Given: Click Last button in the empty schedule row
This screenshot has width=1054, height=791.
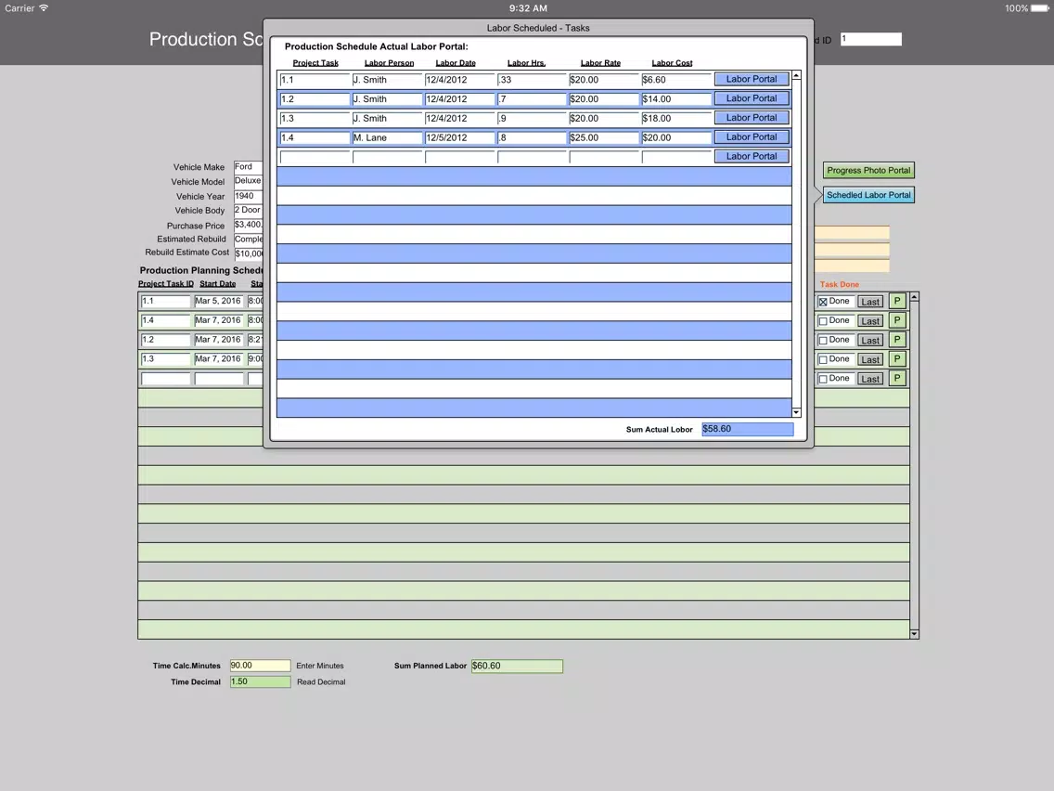Looking at the screenshot, I should (870, 379).
